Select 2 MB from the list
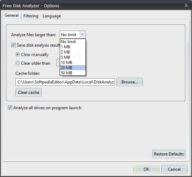Image resolution: width=192 pixels, height=177 pixels. coord(73,52)
